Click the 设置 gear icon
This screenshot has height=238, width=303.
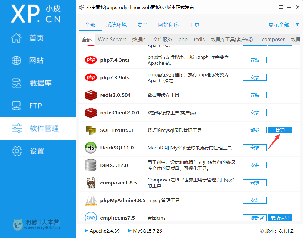point(17,151)
